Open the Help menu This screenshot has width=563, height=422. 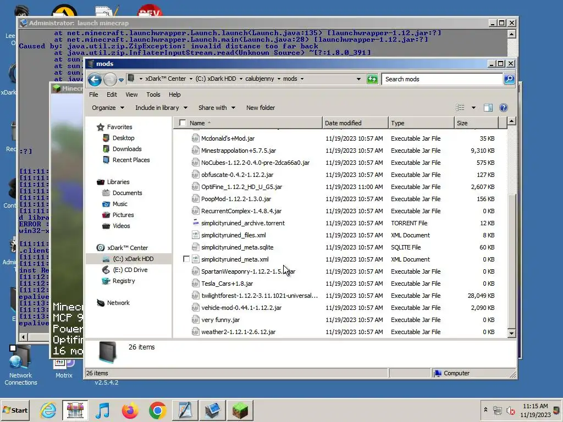tap(174, 95)
